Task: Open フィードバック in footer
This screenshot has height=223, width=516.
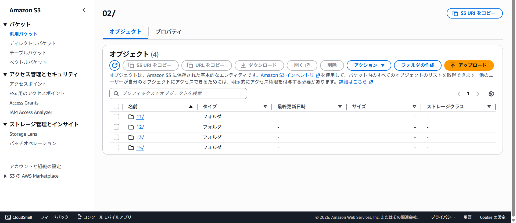Action: 55,217
